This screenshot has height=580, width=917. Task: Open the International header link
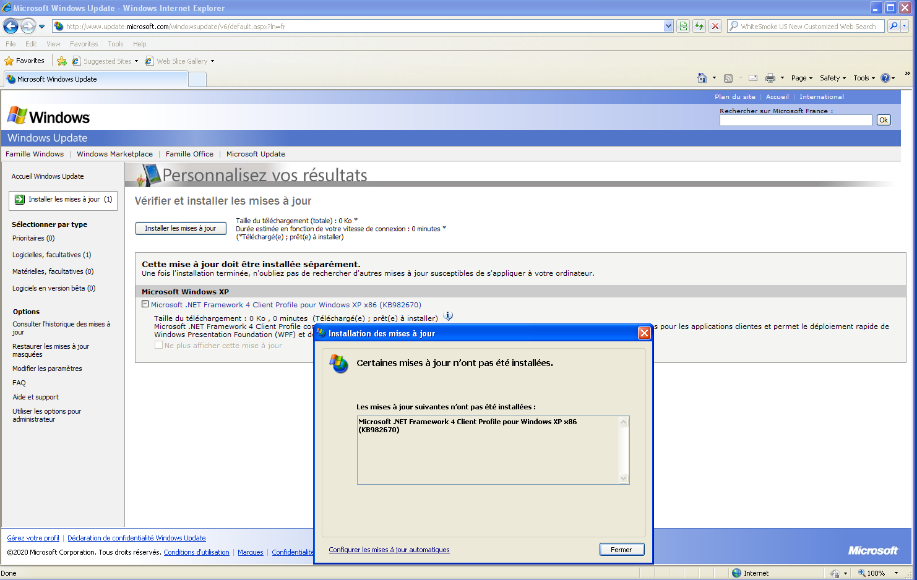point(822,96)
